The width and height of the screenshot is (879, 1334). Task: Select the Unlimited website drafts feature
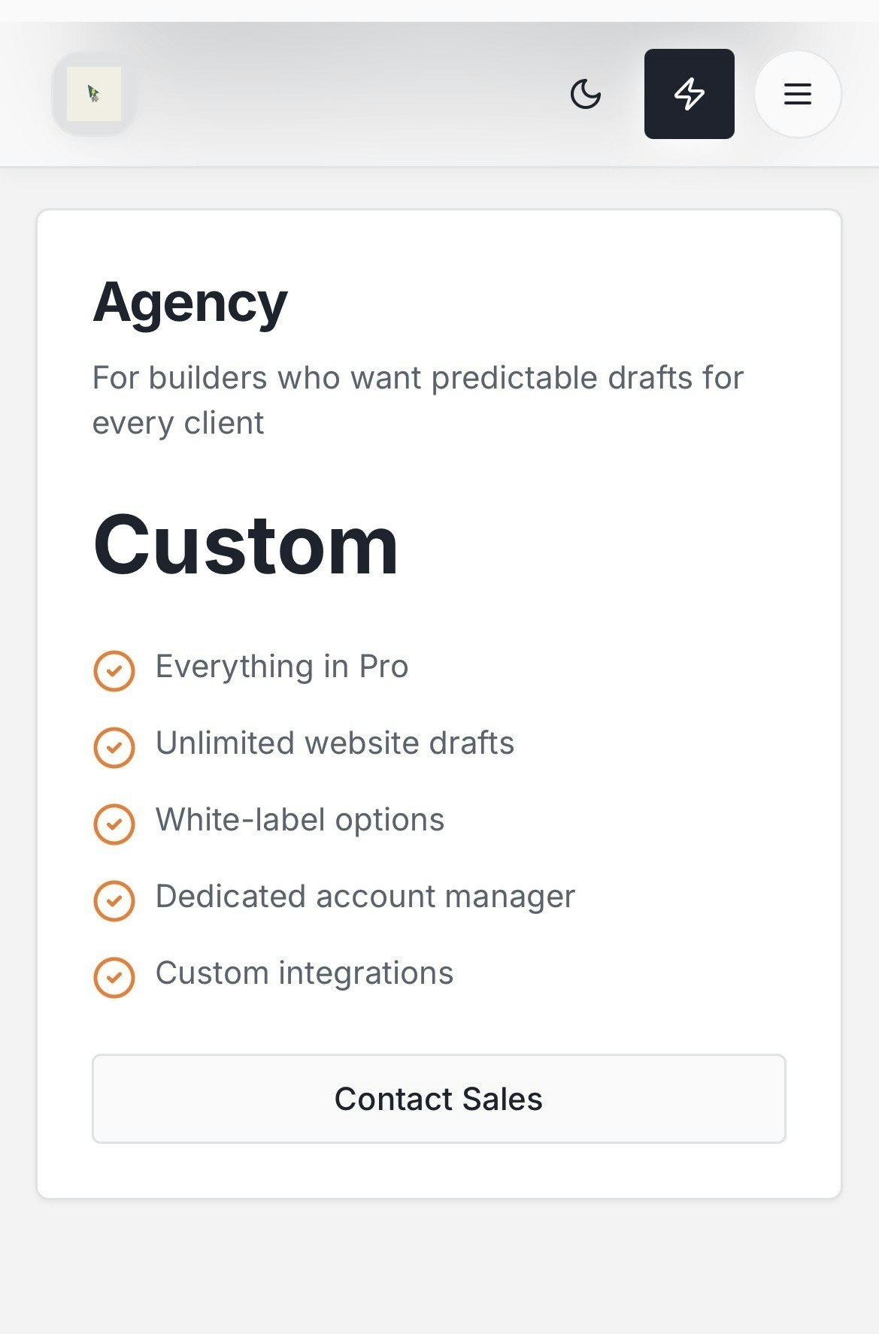[x=334, y=743]
